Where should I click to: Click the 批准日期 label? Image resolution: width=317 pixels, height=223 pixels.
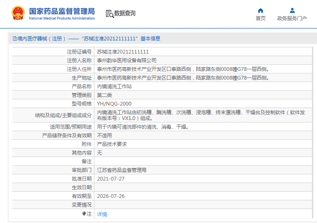[x=82, y=179]
